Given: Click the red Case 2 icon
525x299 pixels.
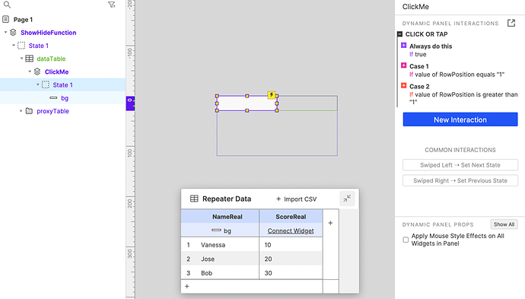Looking at the screenshot, I should point(404,85).
